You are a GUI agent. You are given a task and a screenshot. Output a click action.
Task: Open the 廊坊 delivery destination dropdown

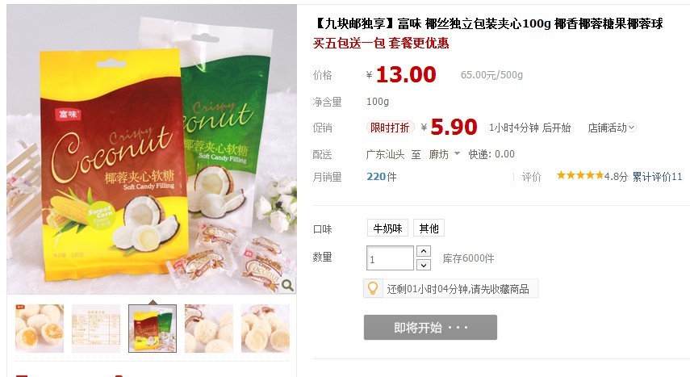(x=444, y=154)
